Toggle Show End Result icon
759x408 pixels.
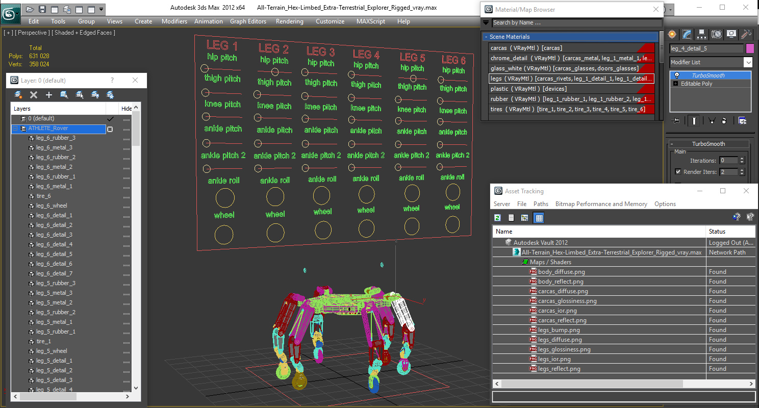point(694,121)
